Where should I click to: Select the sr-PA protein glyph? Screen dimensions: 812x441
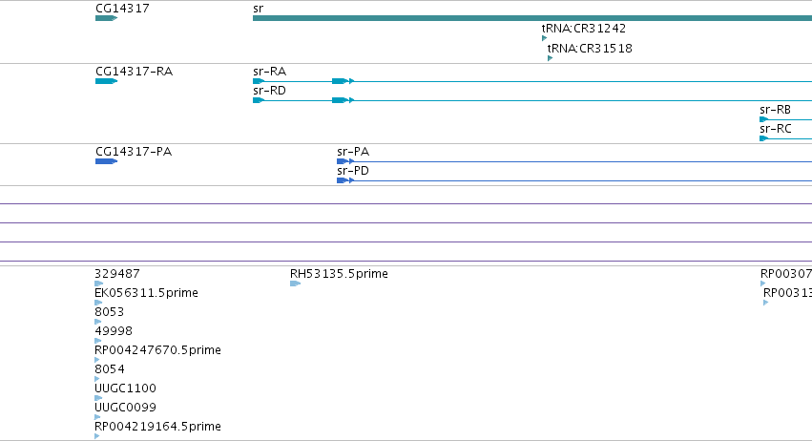click(574, 161)
